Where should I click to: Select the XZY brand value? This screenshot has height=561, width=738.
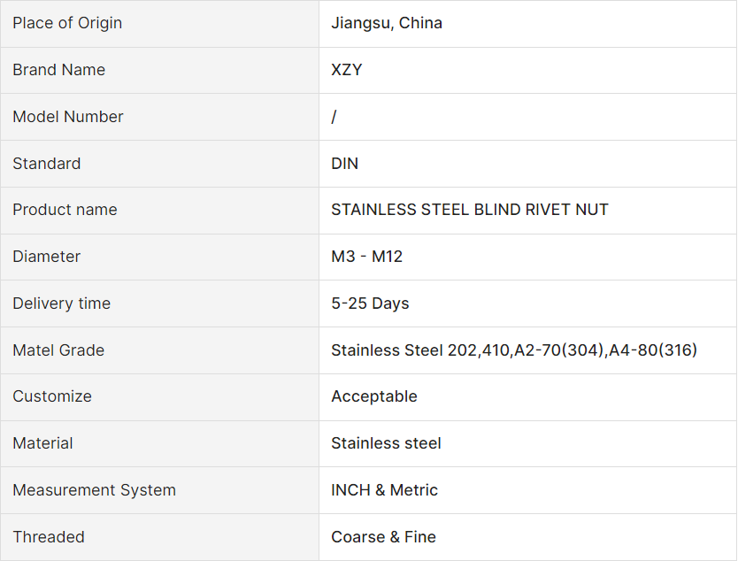(x=347, y=70)
